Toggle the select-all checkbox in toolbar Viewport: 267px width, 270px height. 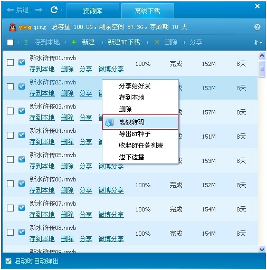coord(10,42)
